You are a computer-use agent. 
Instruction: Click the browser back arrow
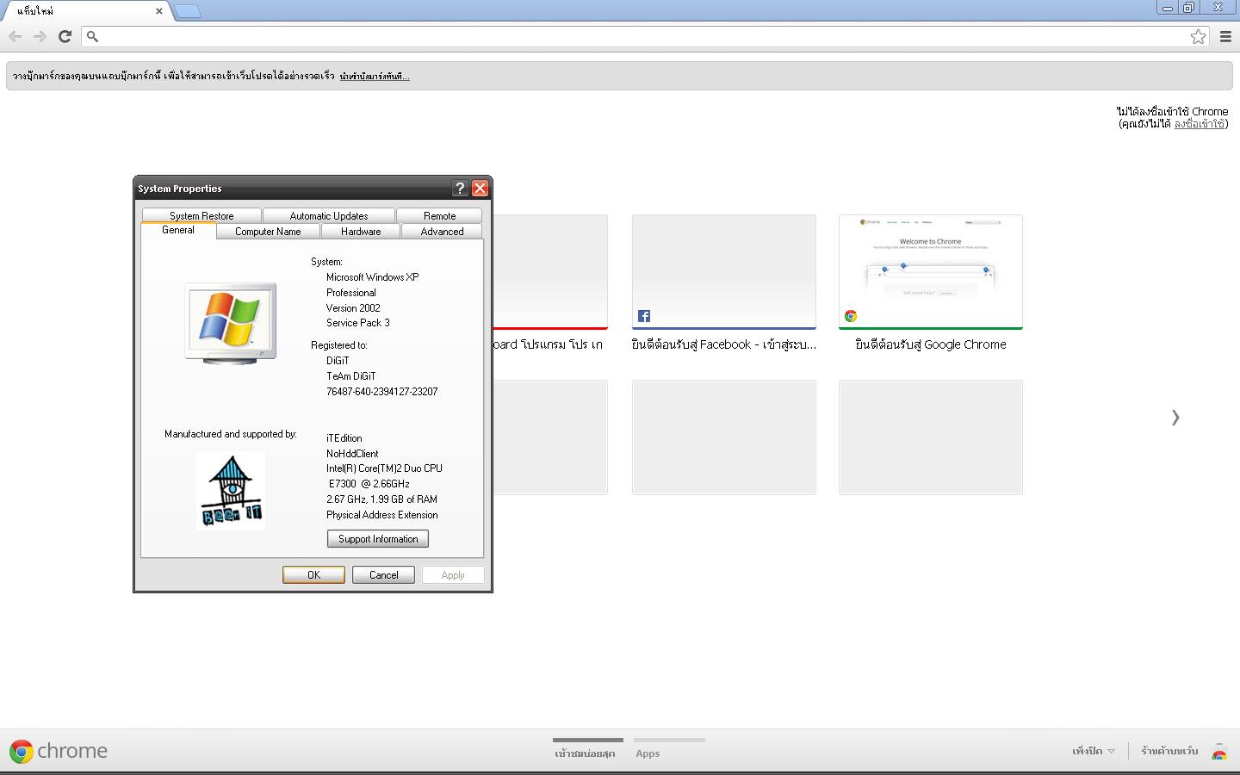[15, 36]
